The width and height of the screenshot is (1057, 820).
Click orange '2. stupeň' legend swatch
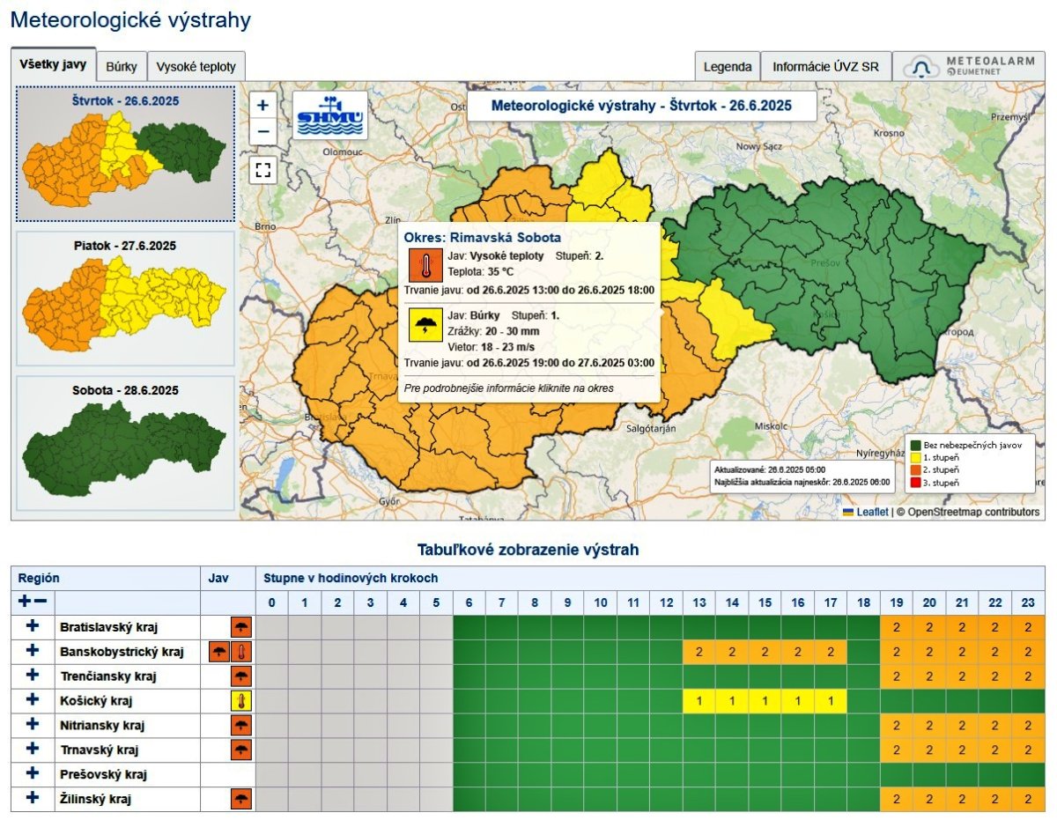coord(916,470)
